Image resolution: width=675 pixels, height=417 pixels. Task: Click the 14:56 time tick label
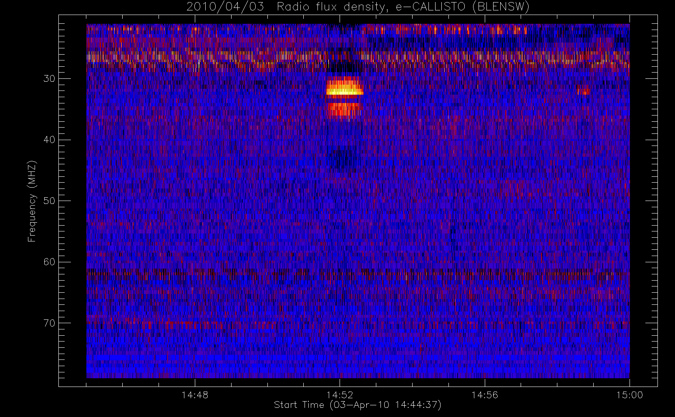[x=485, y=395]
